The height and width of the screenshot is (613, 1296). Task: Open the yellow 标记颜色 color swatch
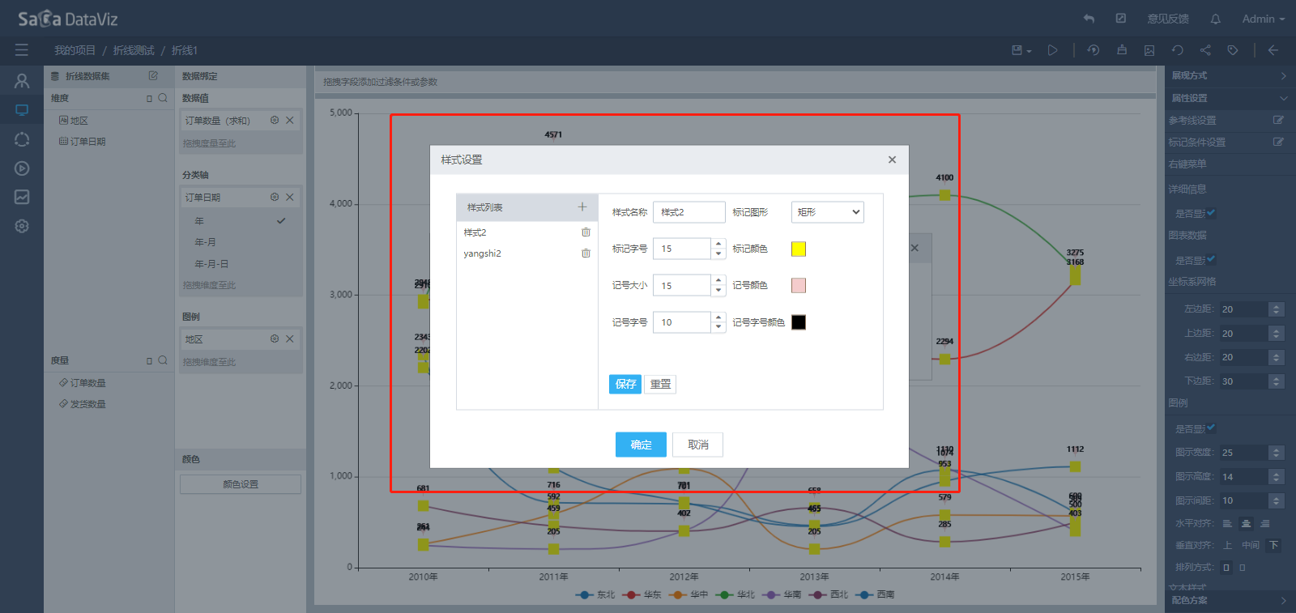click(798, 249)
